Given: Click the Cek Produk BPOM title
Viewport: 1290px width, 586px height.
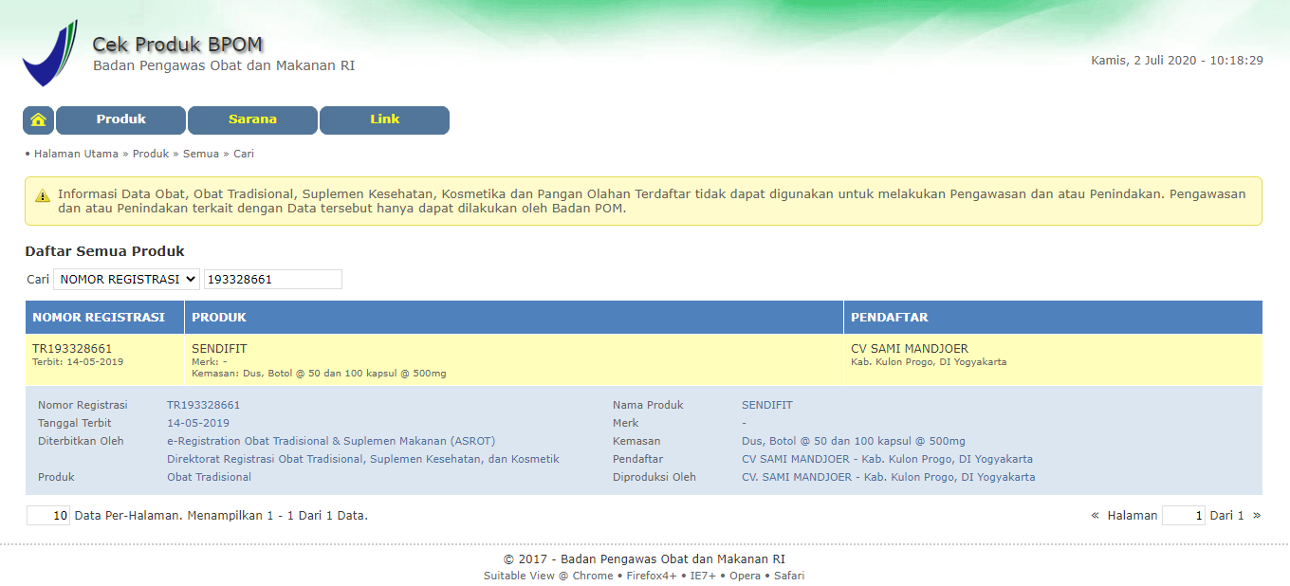Looking at the screenshot, I should point(177,45).
